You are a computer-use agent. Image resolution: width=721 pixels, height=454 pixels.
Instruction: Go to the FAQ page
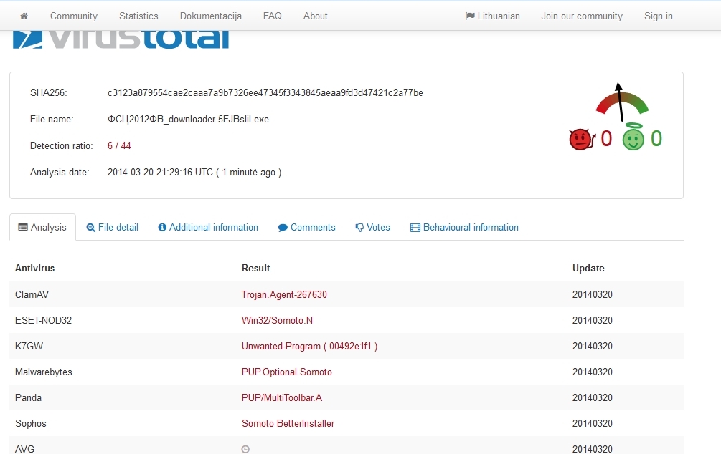pyautogui.click(x=272, y=16)
